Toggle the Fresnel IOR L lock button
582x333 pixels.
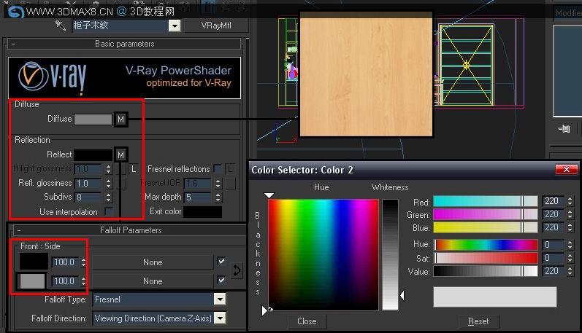point(230,169)
